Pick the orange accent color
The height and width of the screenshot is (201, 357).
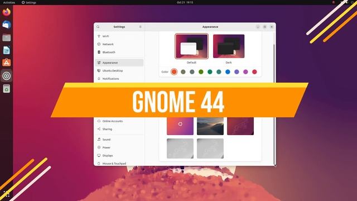(x=174, y=72)
